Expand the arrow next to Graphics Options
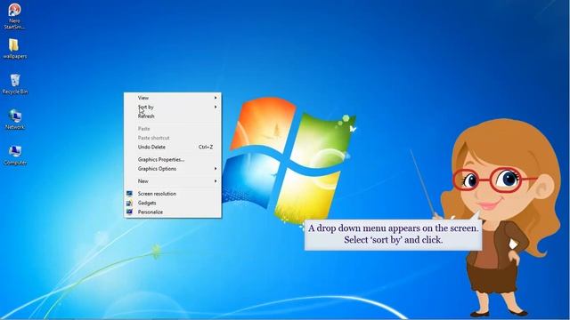 216,169
